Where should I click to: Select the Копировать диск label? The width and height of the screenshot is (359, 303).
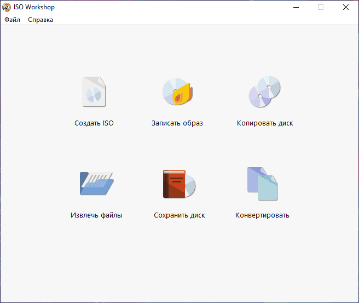pyautogui.click(x=265, y=123)
